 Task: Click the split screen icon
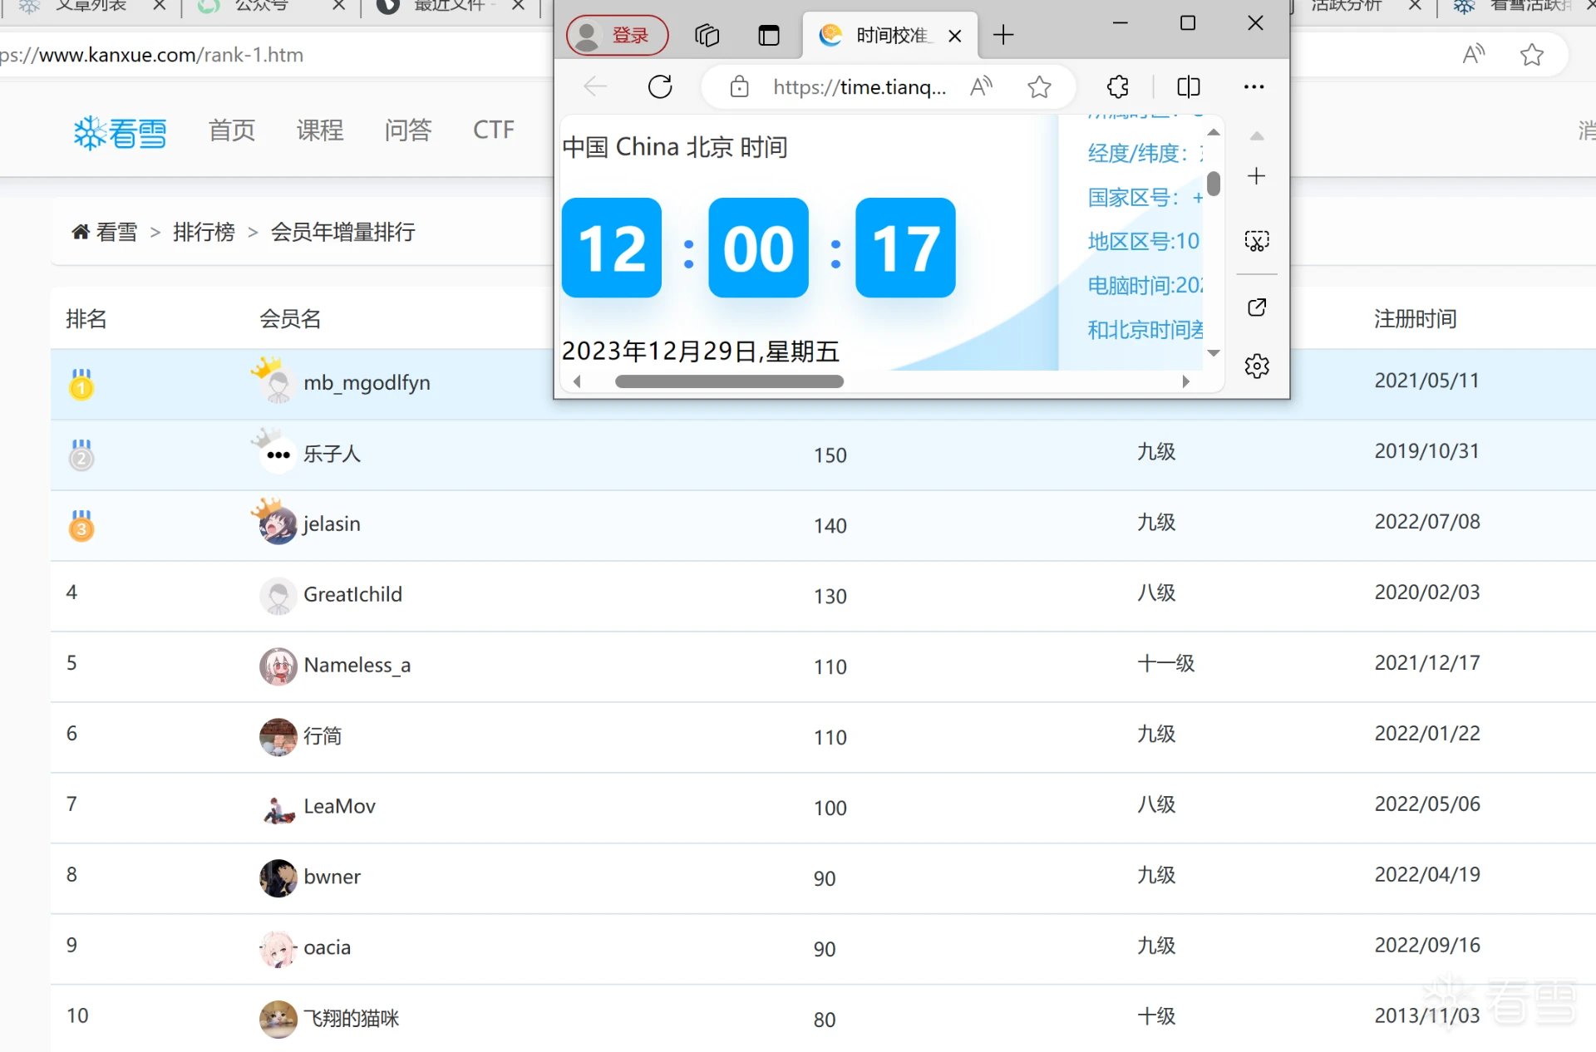[1189, 86]
